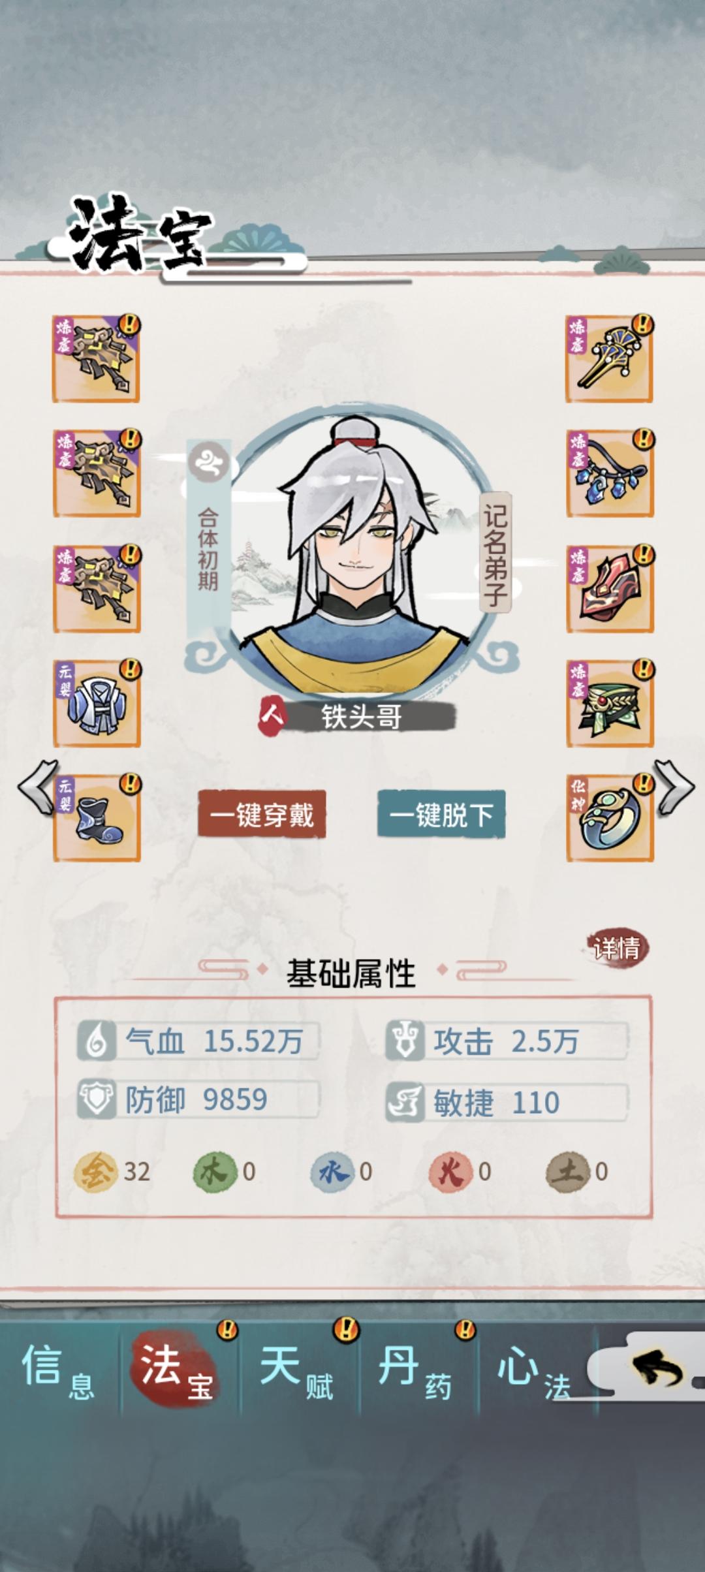Show the next character with right arrow
This screenshot has height=1572, width=705.
(675, 787)
